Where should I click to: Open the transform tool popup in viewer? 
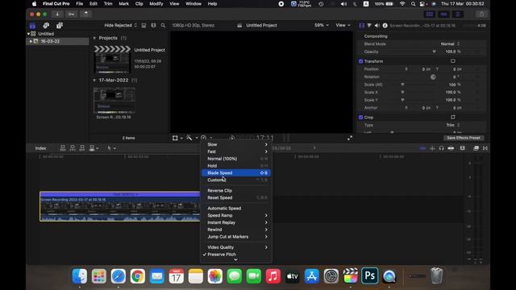click(177, 138)
